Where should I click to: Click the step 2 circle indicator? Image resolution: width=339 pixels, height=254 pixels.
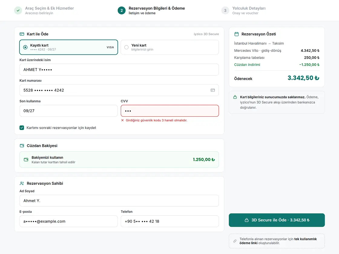121,10
